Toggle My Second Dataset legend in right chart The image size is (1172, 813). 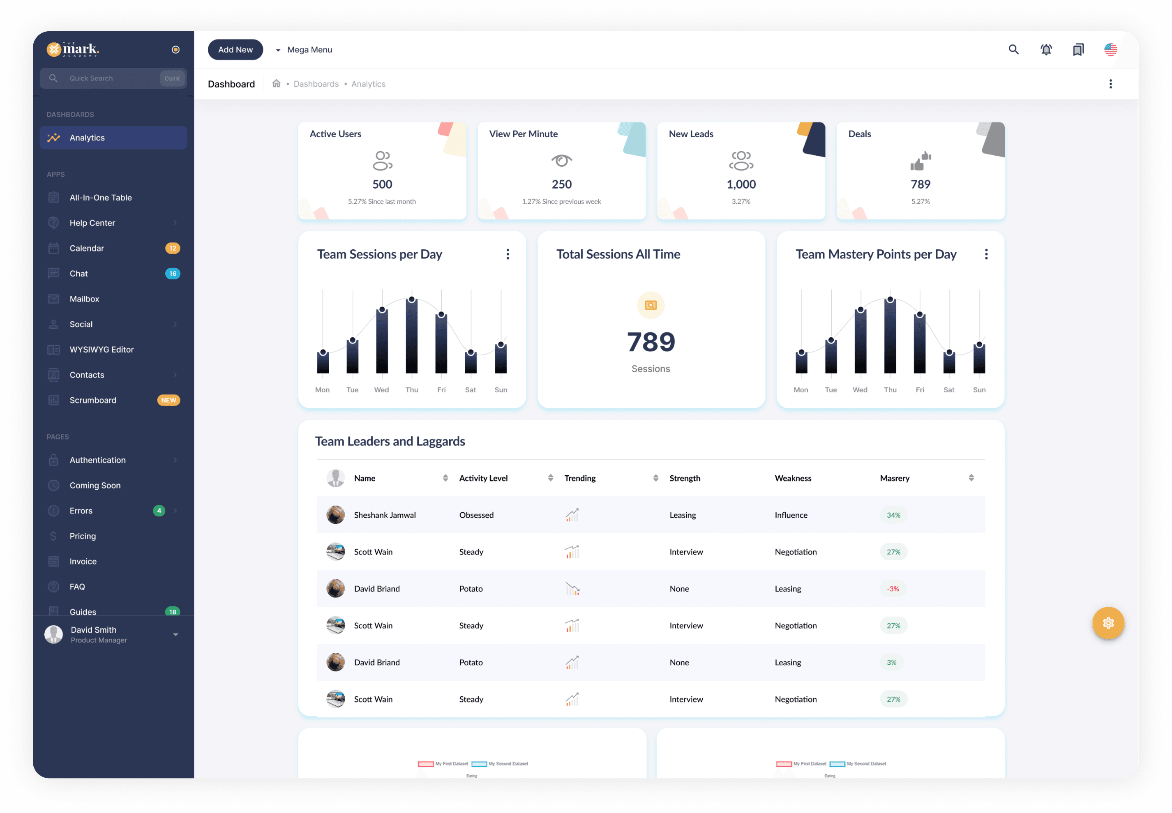click(x=858, y=764)
